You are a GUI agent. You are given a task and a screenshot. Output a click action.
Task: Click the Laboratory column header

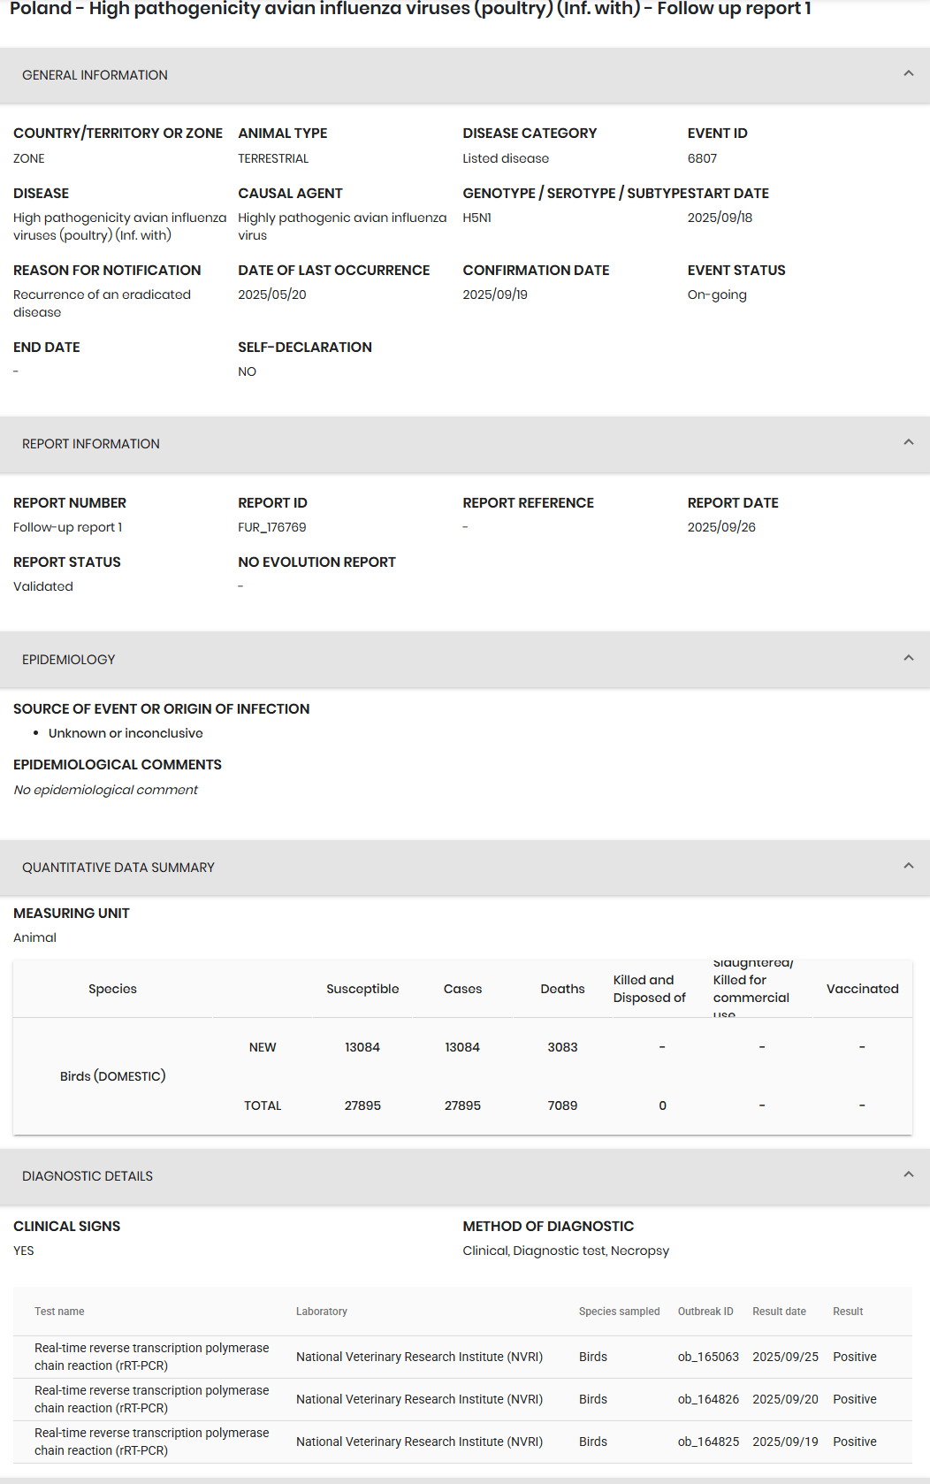pyautogui.click(x=322, y=1312)
